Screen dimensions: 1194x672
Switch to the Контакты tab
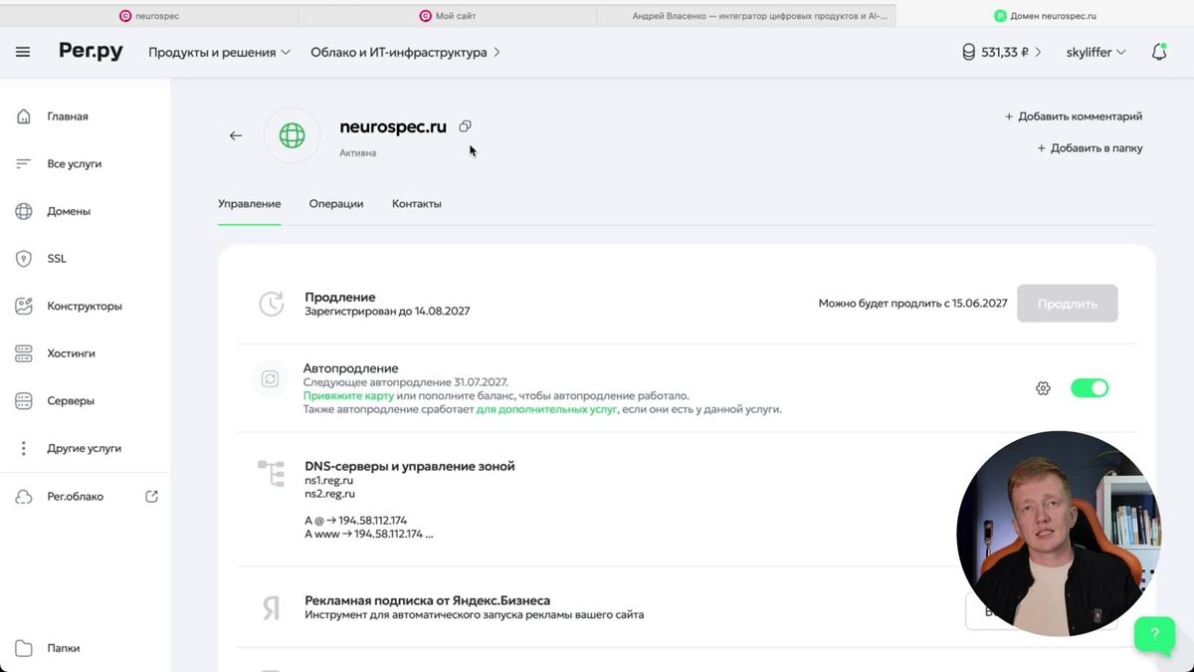tap(417, 203)
